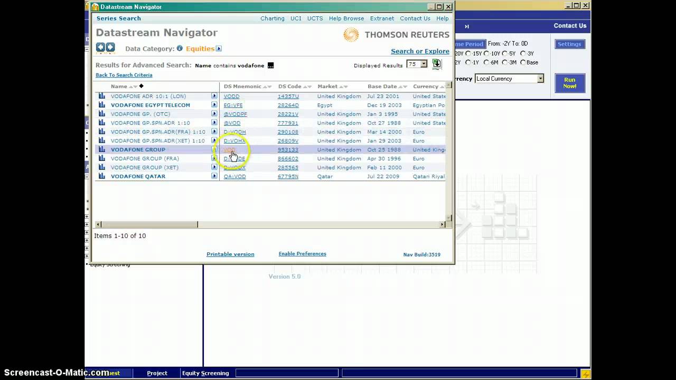Click the Name column sort ascending arrow
The image size is (676, 380).
point(130,87)
